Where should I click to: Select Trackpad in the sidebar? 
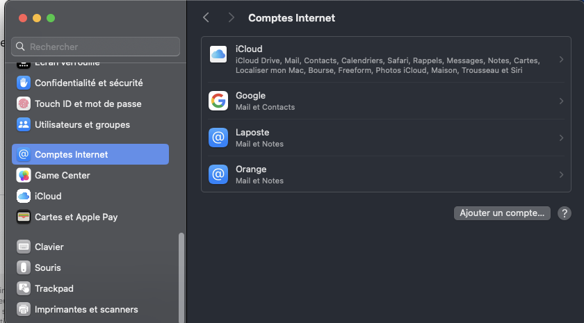[x=54, y=288]
